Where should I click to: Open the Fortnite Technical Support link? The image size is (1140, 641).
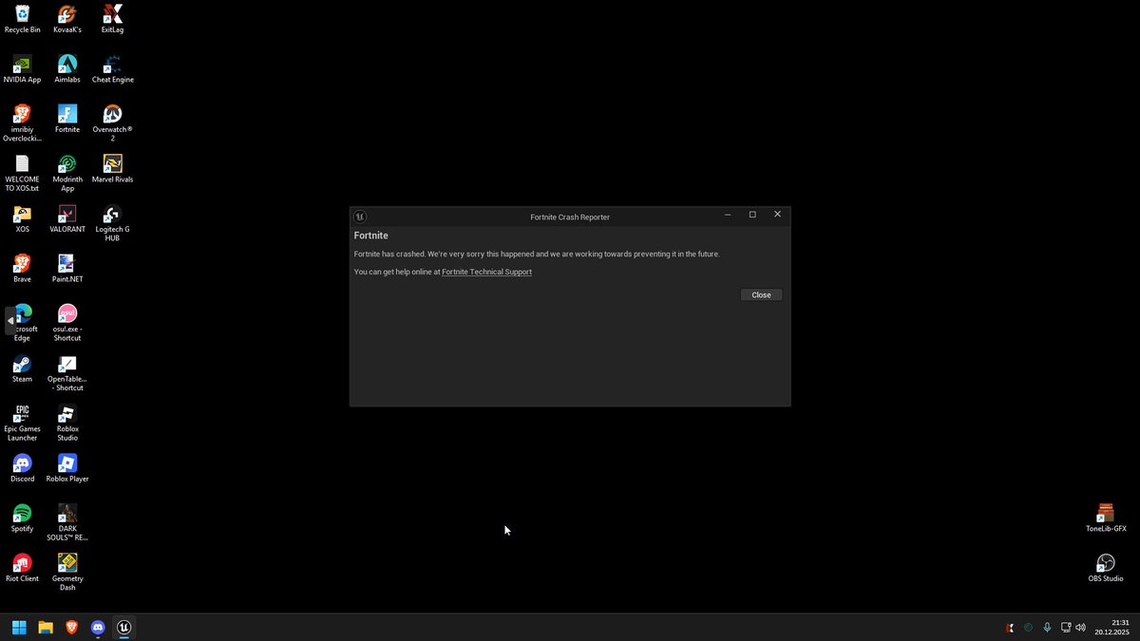click(486, 272)
